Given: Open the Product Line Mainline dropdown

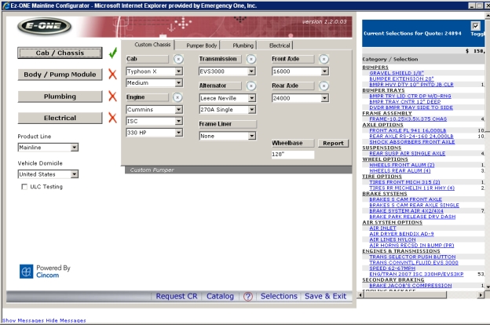Looking at the screenshot, I should pos(74,148).
